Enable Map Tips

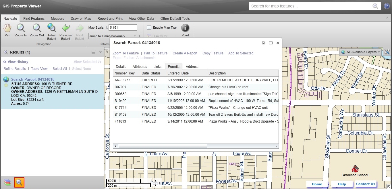[149, 27]
